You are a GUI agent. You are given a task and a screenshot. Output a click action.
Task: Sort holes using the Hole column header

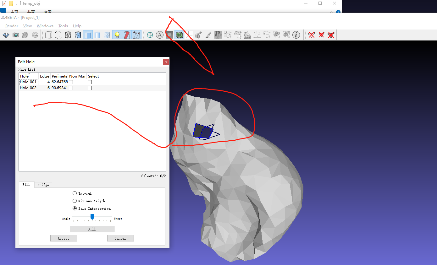tap(25, 76)
